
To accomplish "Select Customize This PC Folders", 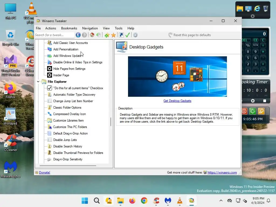I will [70, 127].
